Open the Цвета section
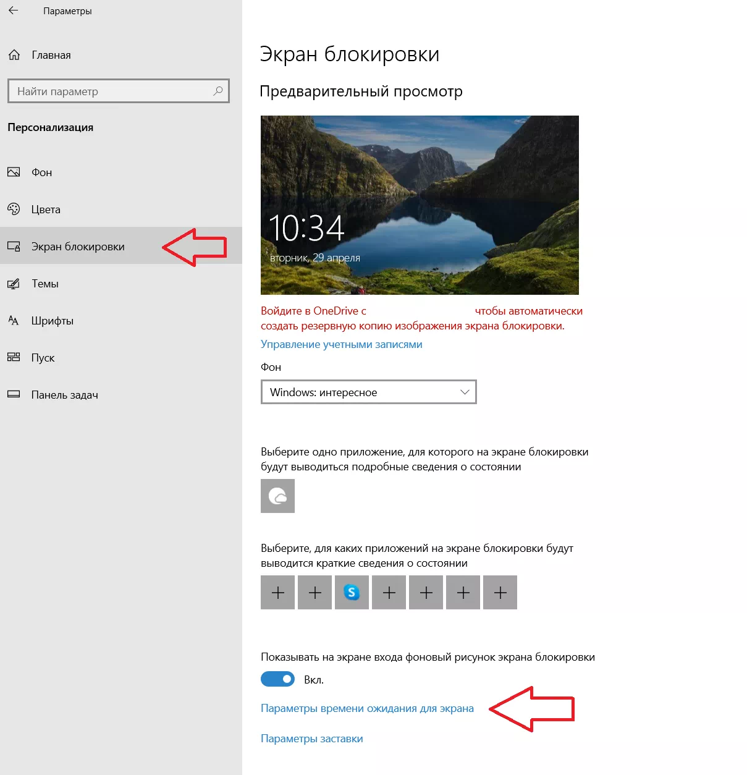Image resolution: width=747 pixels, height=775 pixels. point(121,210)
